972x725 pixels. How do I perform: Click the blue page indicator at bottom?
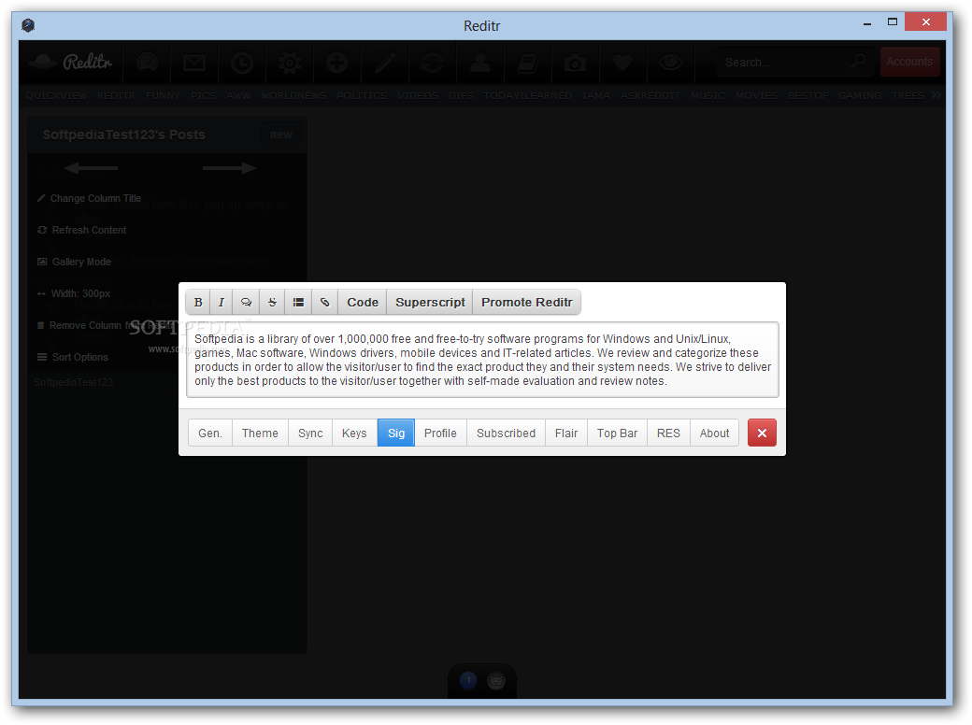tap(468, 681)
